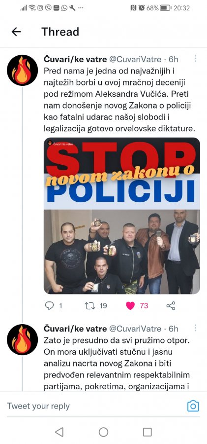Tap the Android home circle button
The height and width of the screenshot is (444, 207).
103,432
